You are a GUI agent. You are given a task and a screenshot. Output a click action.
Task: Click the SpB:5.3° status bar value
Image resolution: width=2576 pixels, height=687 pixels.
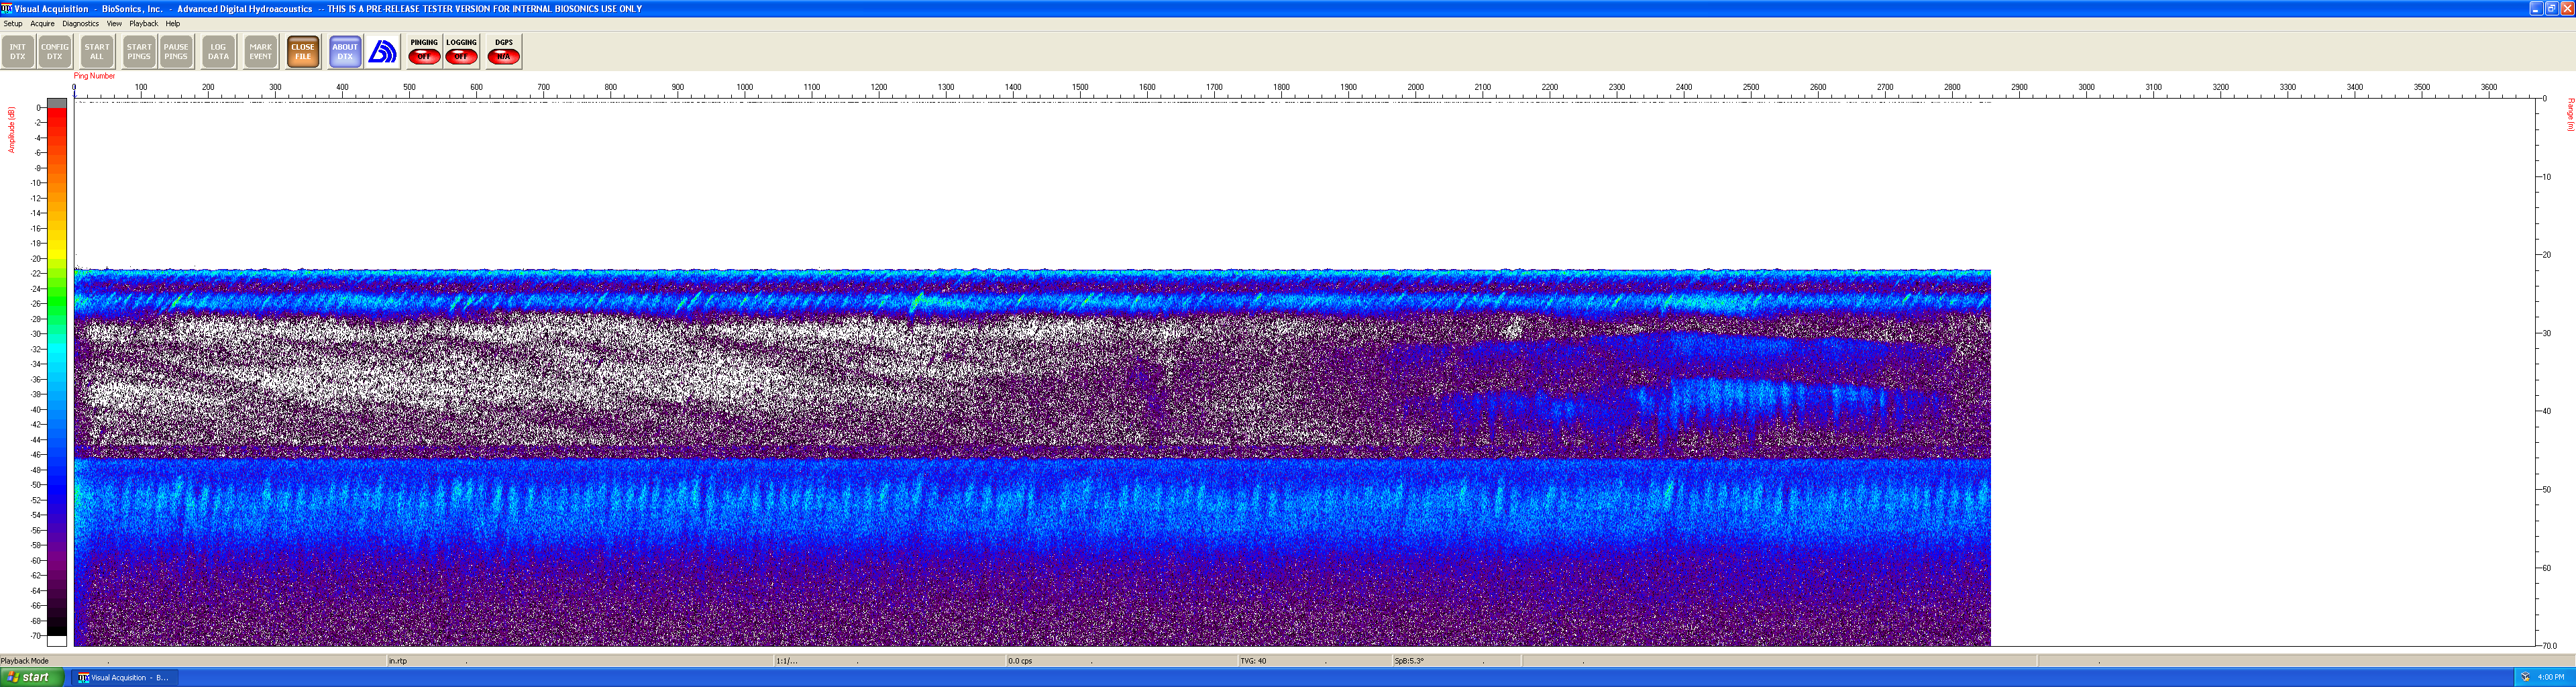point(1409,661)
